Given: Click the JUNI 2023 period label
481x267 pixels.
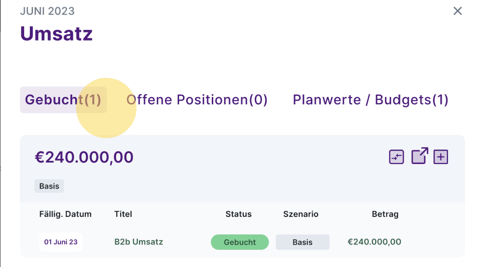Looking at the screenshot, I should pos(47,11).
